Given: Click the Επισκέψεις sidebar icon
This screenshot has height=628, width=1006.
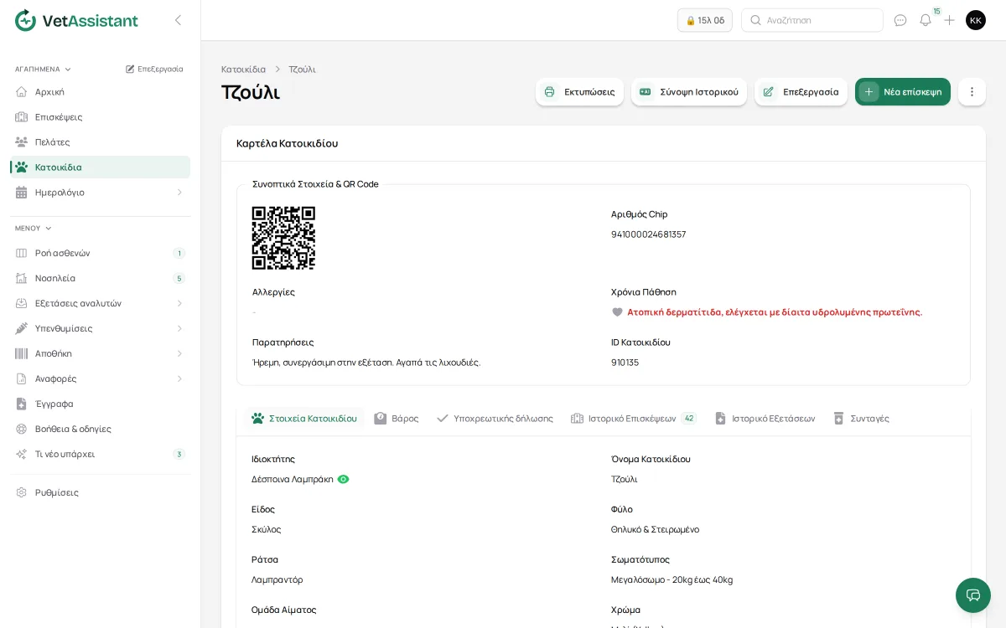Looking at the screenshot, I should 22,117.
